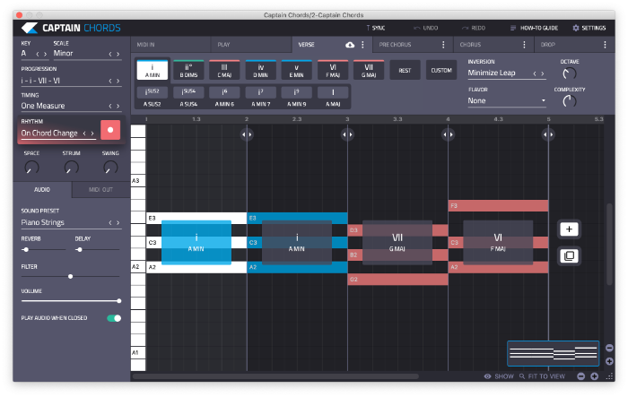Select next timing option arrow
Image resolution: width=628 pixels, height=397 pixels.
coord(118,106)
